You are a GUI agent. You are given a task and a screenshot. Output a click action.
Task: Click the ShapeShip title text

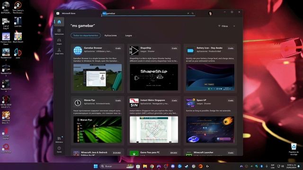(x=146, y=48)
